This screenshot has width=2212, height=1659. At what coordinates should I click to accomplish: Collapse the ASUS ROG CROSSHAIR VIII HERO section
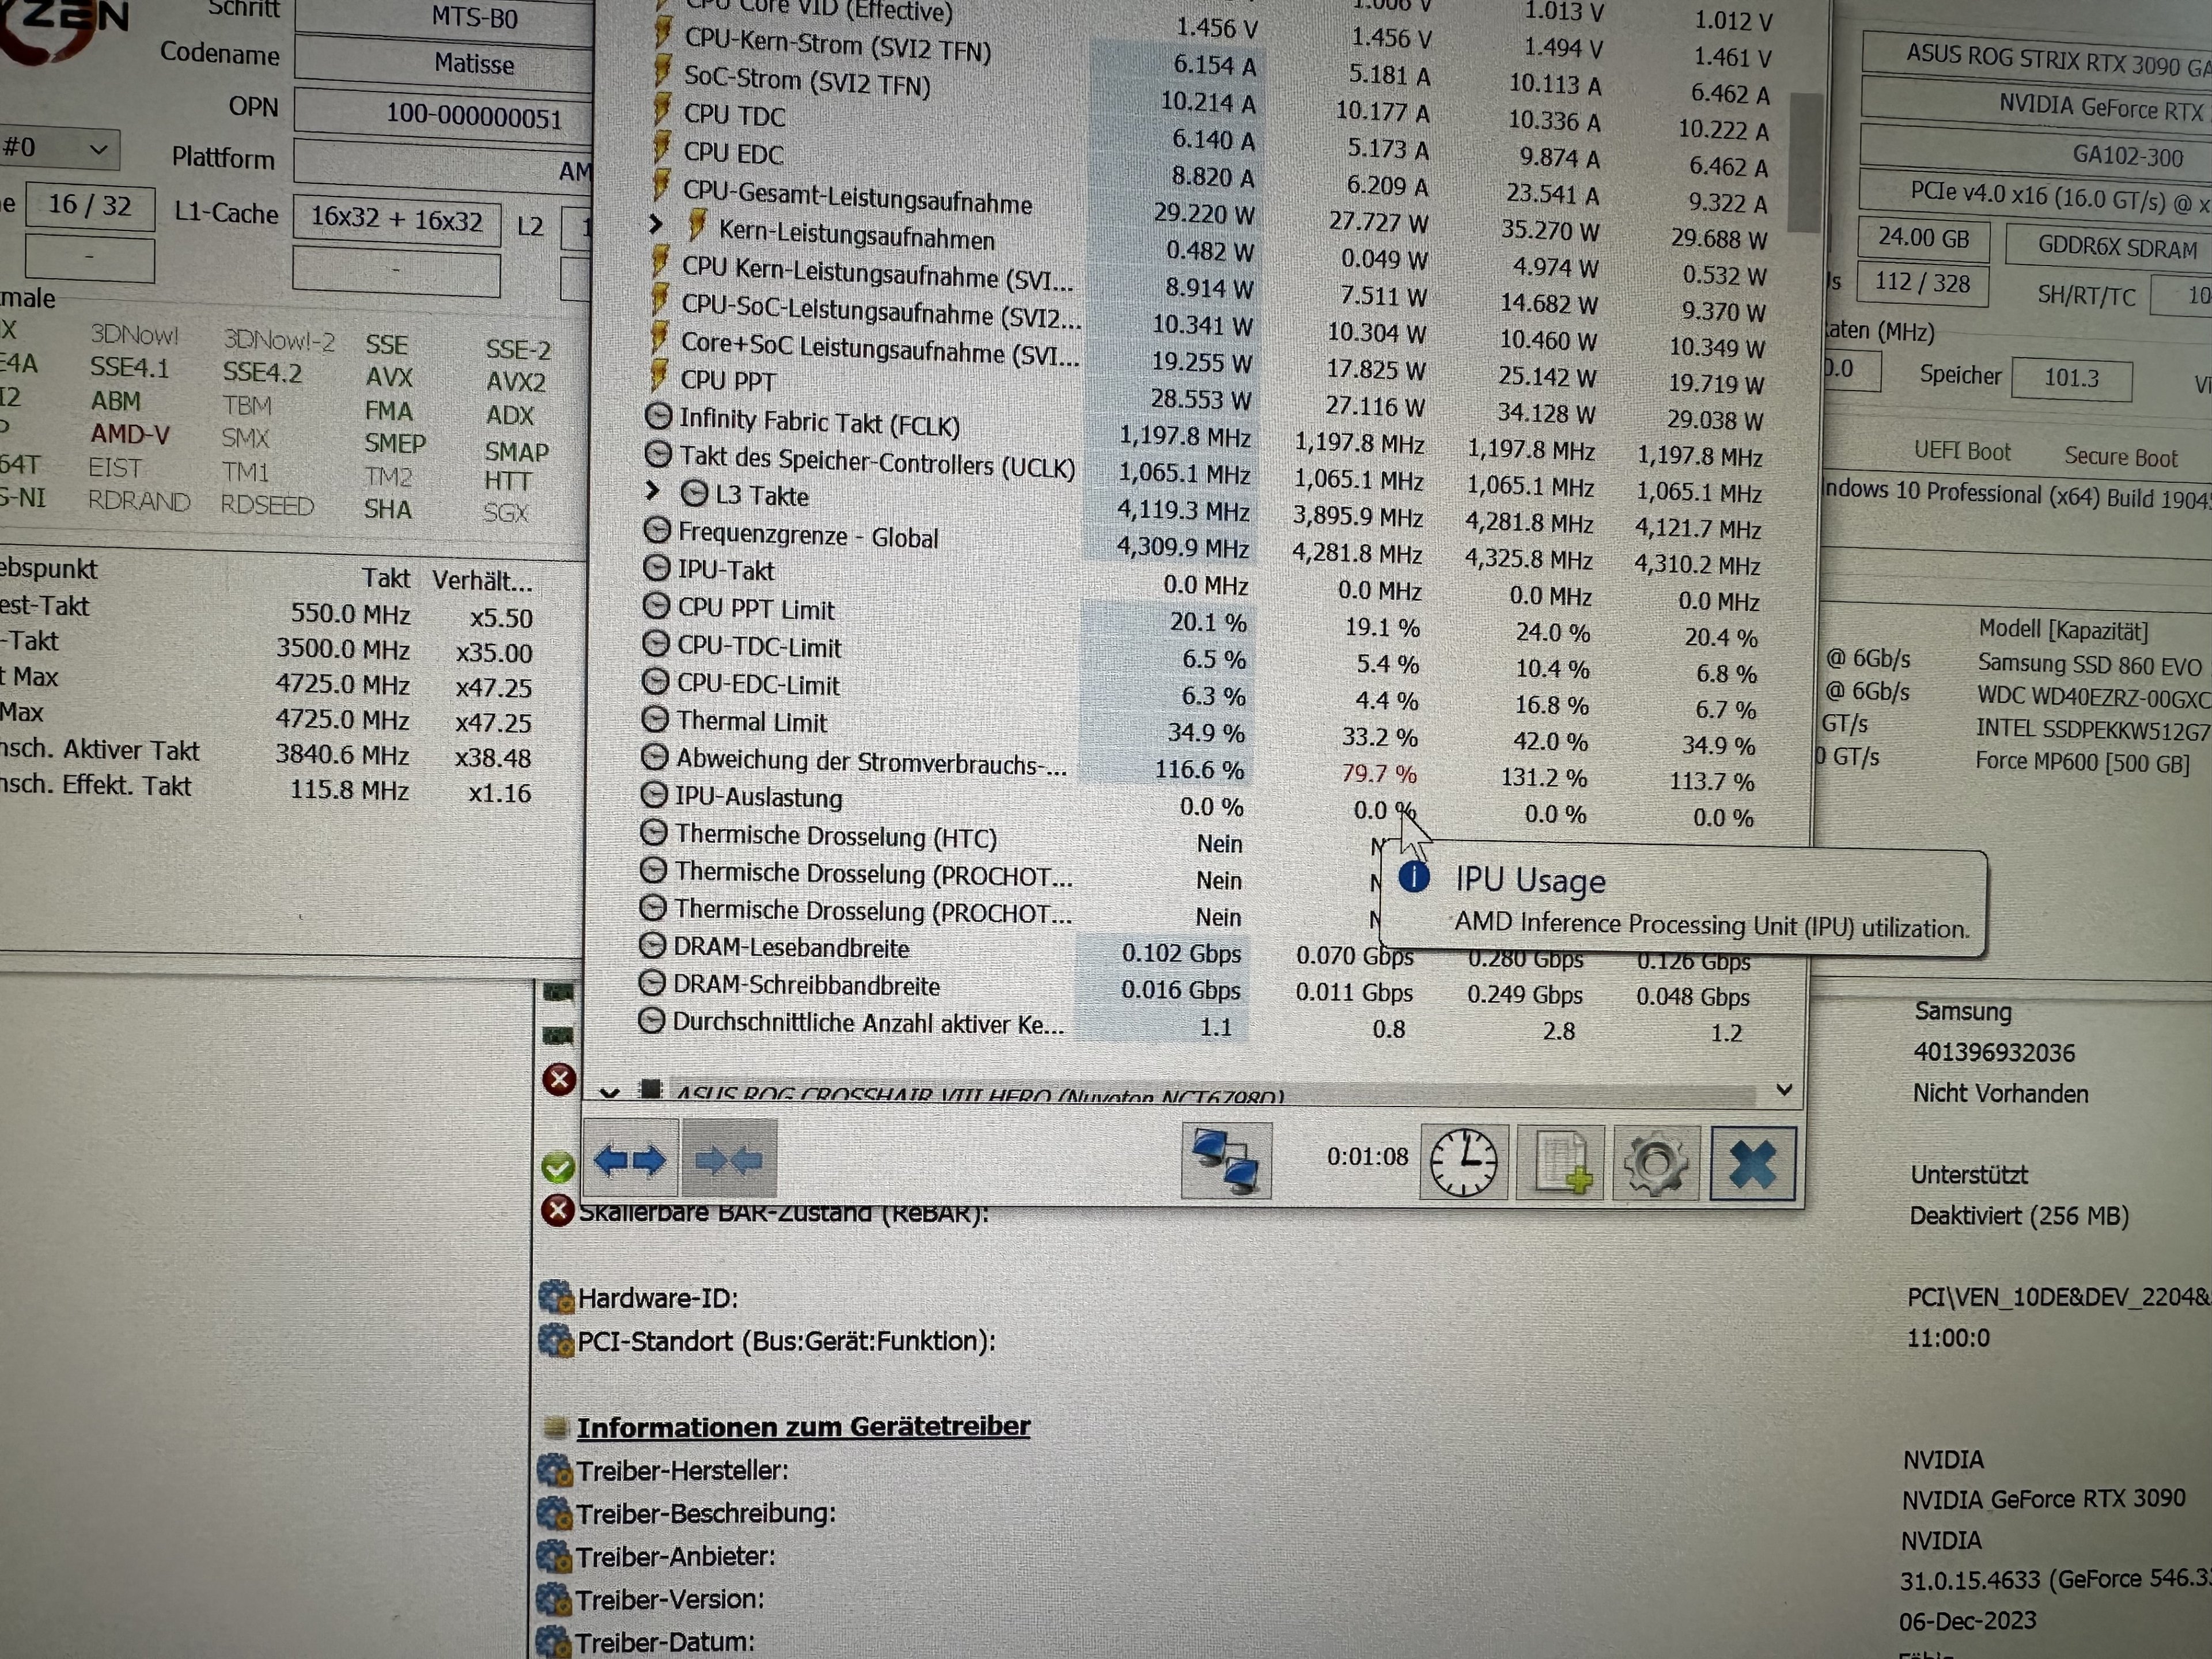click(609, 1093)
